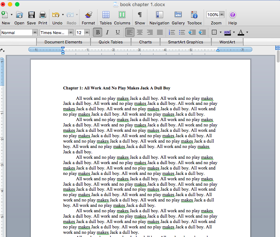Open the New document dropdown arrow

(11, 15)
